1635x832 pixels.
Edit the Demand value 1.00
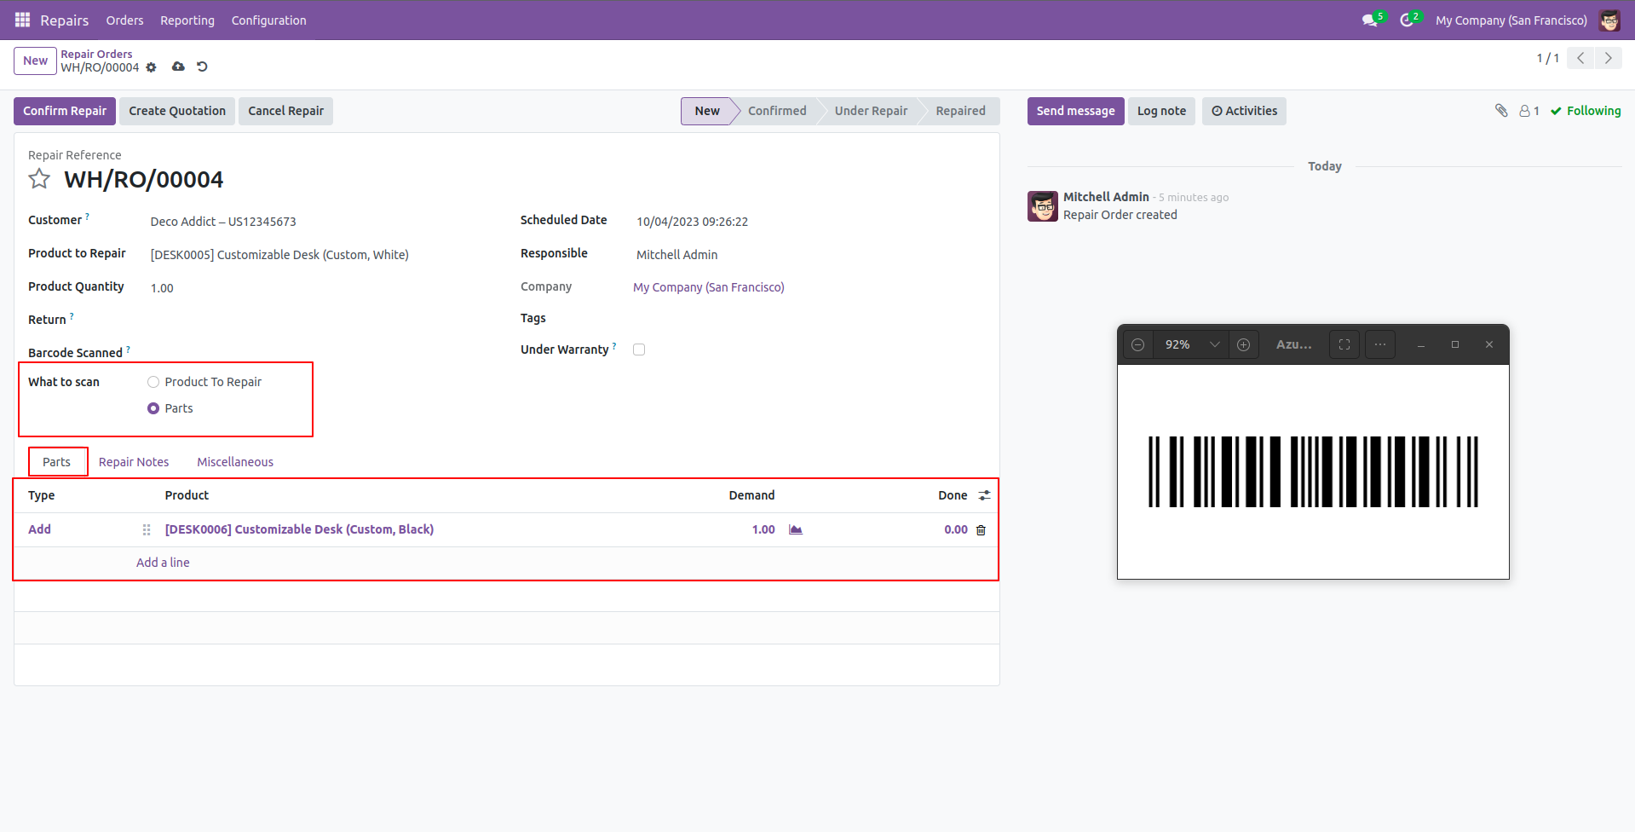tap(763, 529)
